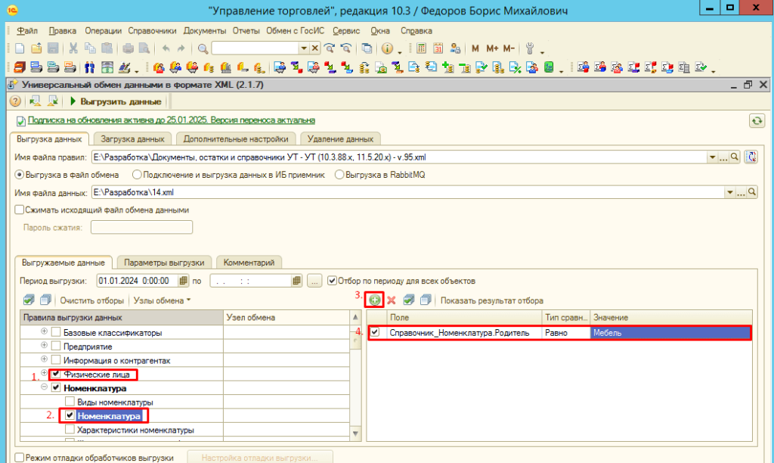Click the M- memory button
The width and height of the screenshot is (774, 463).
coord(509,48)
